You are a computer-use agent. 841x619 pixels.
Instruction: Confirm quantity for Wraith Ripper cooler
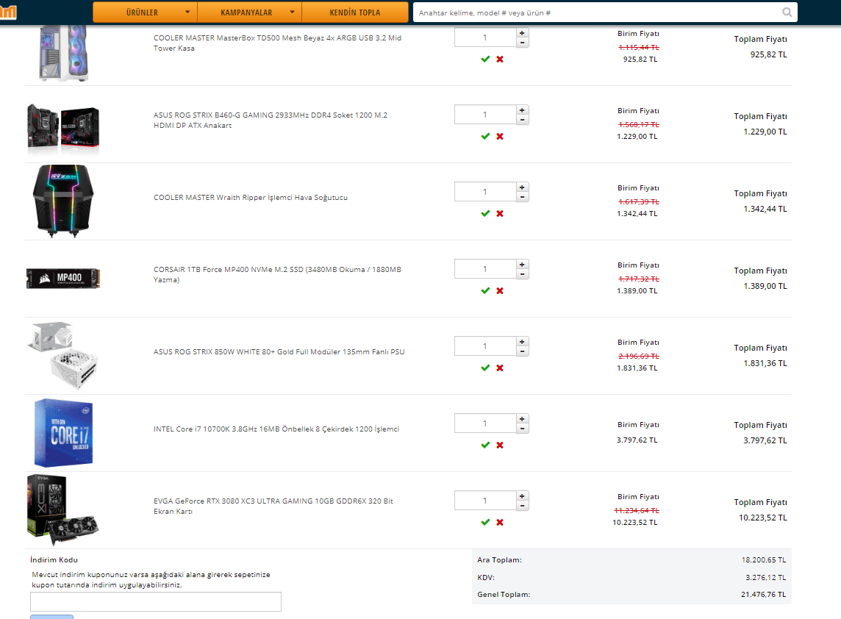pyautogui.click(x=485, y=213)
